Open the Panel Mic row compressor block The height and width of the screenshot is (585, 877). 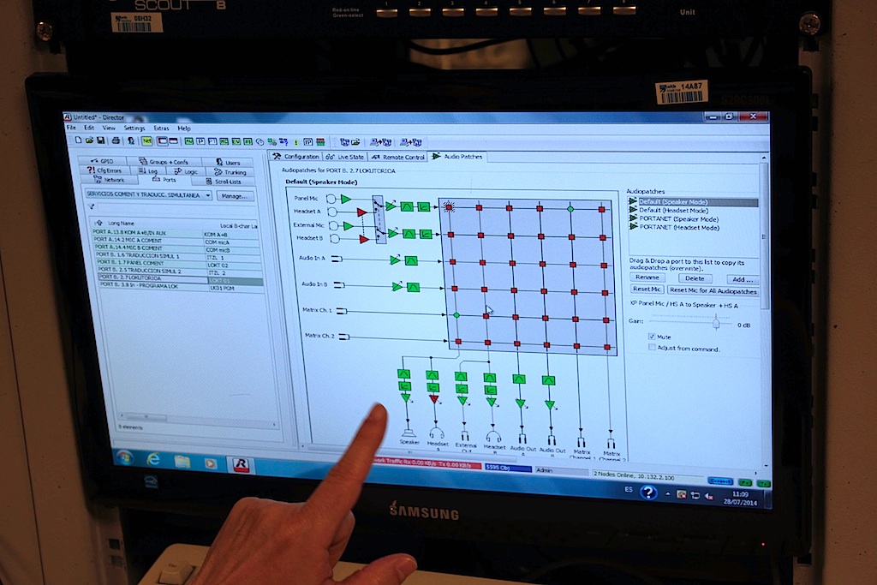[424, 207]
